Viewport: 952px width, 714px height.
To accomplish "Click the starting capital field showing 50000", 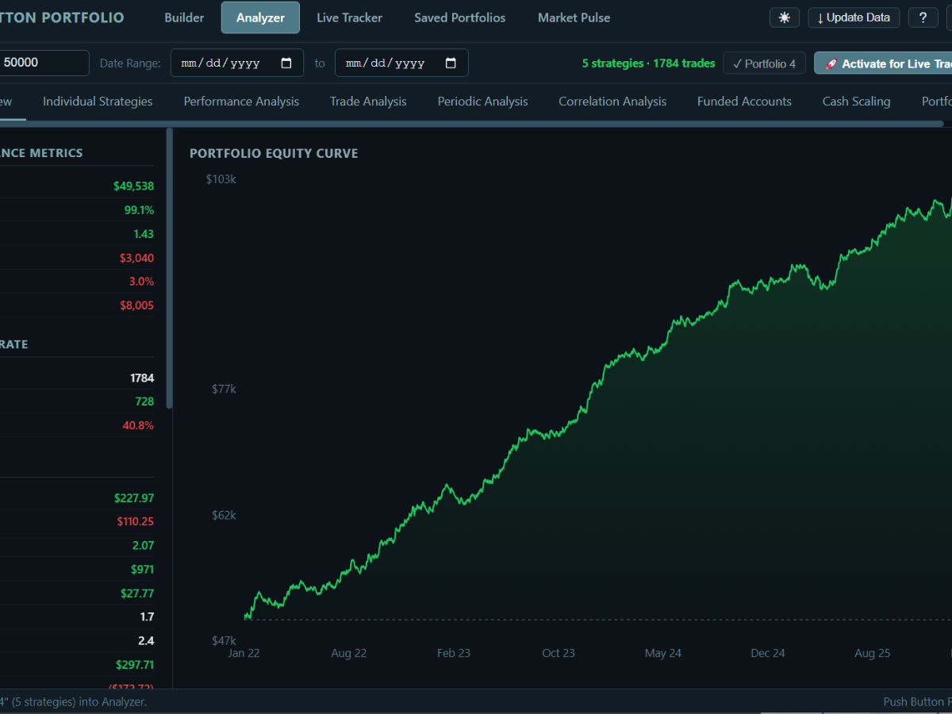I will click(x=44, y=63).
